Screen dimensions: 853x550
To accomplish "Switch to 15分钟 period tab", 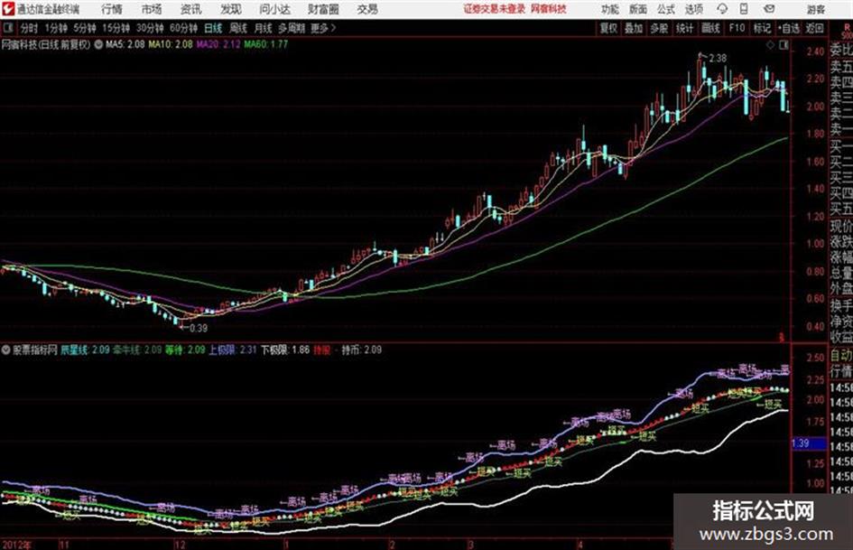I will [x=116, y=28].
